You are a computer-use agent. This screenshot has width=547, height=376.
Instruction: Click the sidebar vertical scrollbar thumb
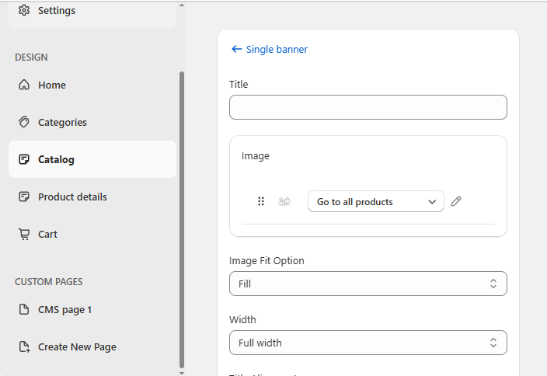coord(181,220)
